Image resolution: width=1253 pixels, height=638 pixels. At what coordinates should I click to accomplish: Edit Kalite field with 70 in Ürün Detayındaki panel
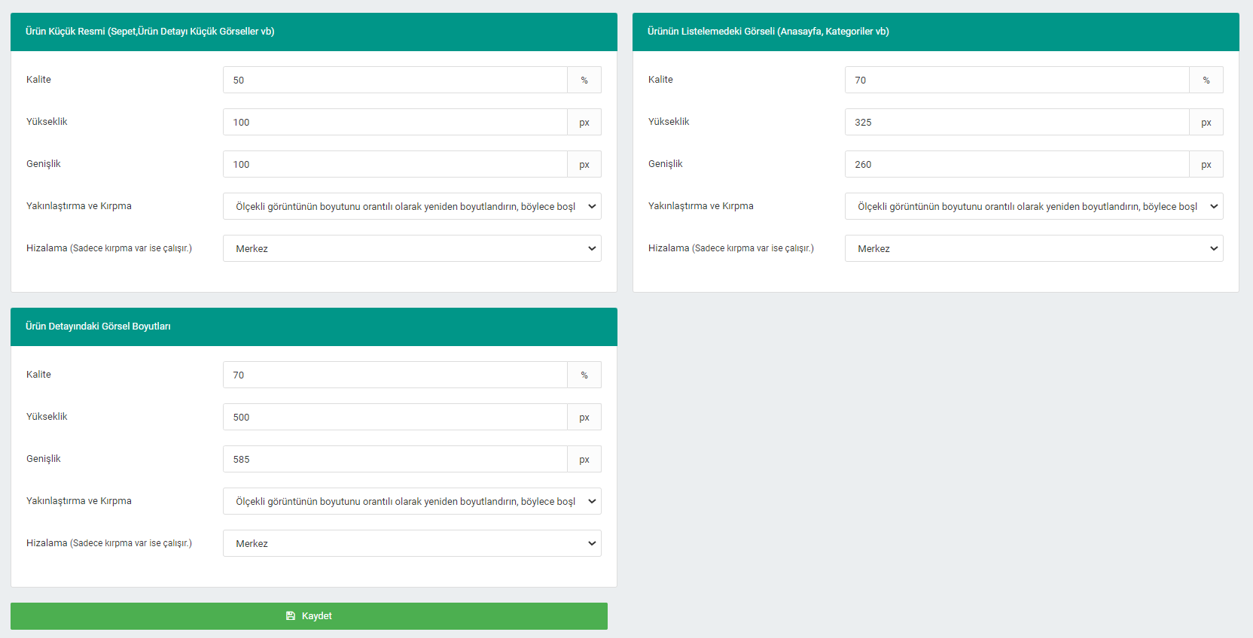tap(395, 375)
